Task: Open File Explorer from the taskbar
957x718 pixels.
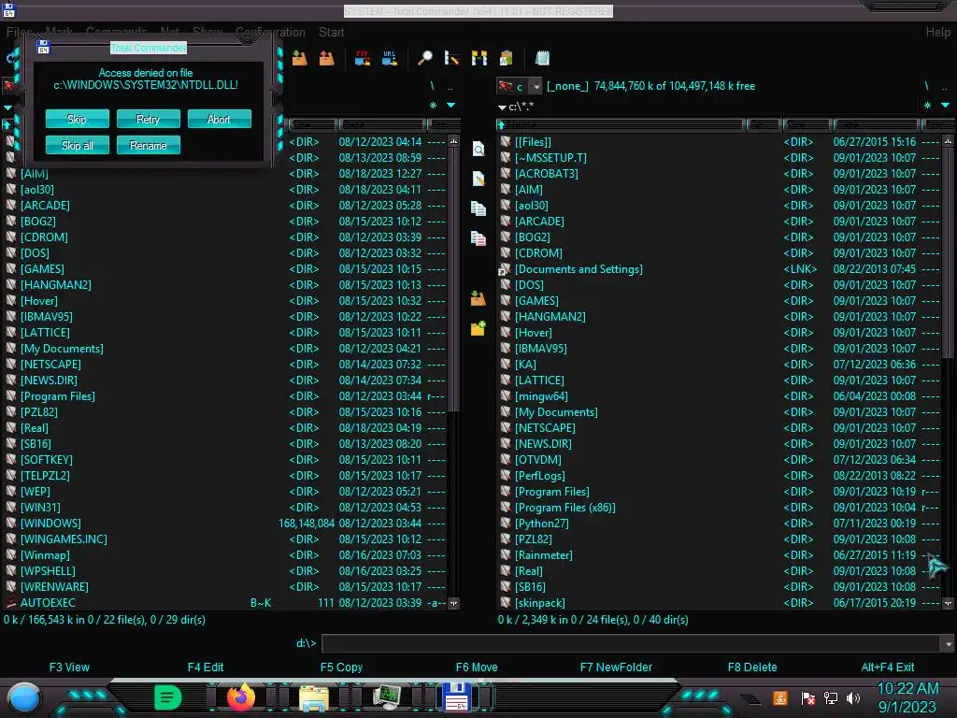Action: [x=314, y=697]
